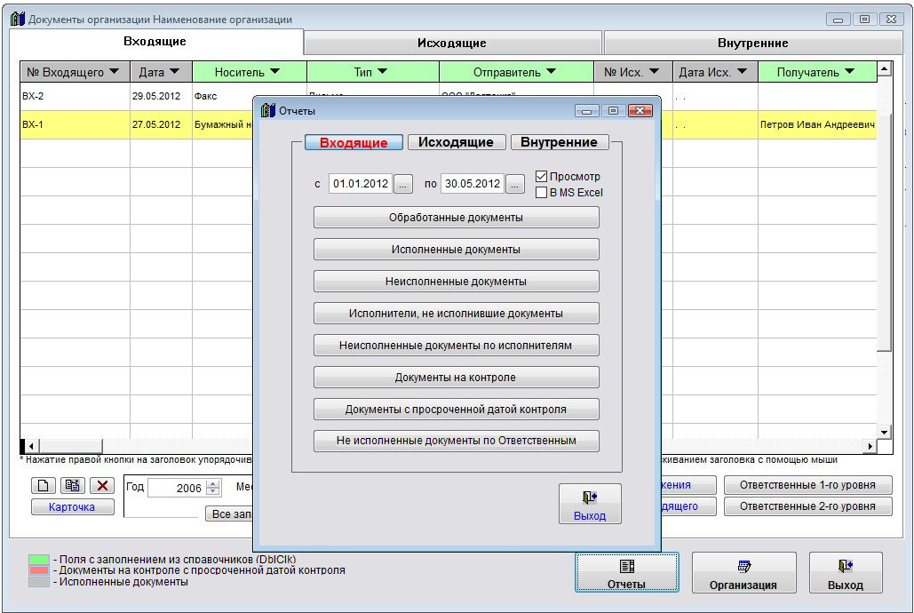Click Не исполненные документы по Ответственным button
Image resolution: width=914 pixels, height=613 pixels.
pyautogui.click(x=456, y=441)
